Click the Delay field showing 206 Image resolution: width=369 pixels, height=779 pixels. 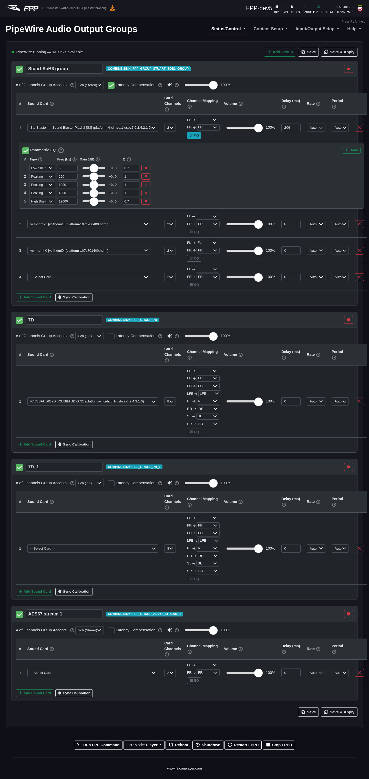click(x=291, y=128)
